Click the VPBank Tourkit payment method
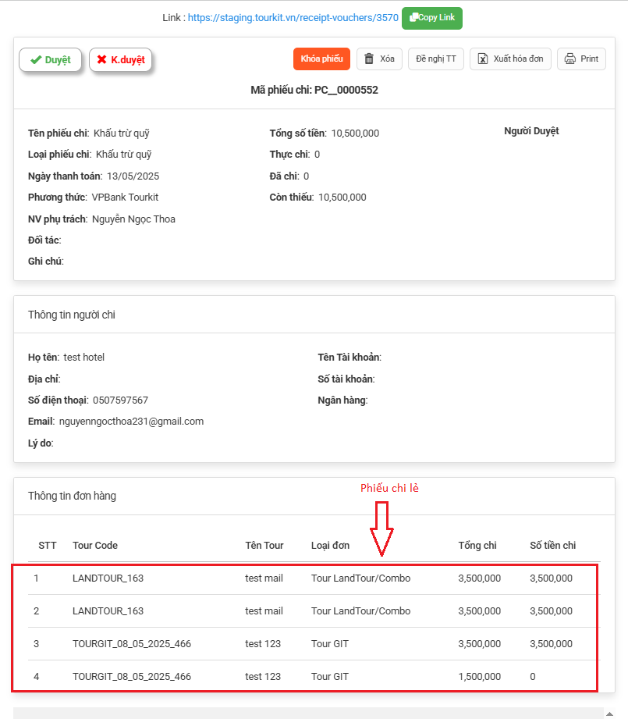 coord(125,198)
